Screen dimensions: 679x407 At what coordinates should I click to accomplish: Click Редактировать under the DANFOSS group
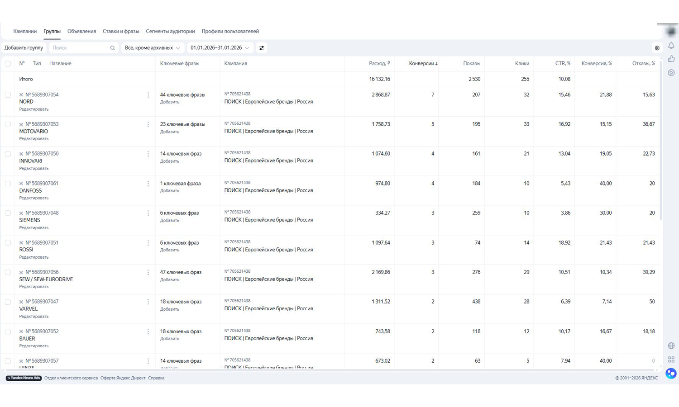[34, 198]
